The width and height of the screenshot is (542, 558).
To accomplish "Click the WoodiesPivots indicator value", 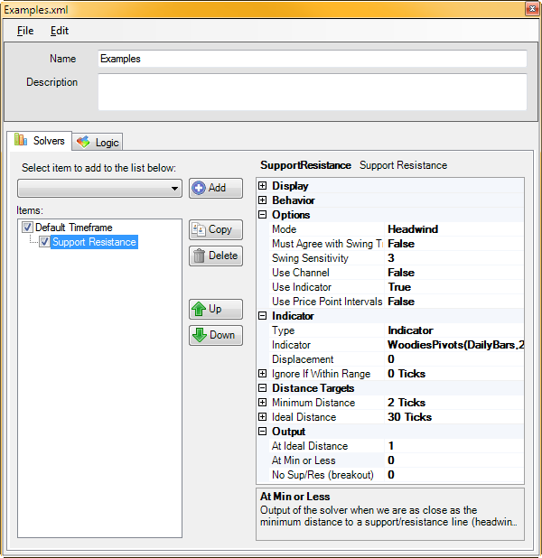I will click(455, 345).
